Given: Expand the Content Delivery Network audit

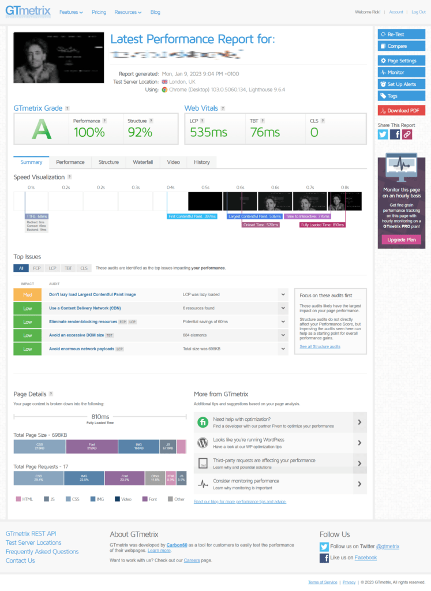Looking at the screenshot, I should tap(283, 308).
